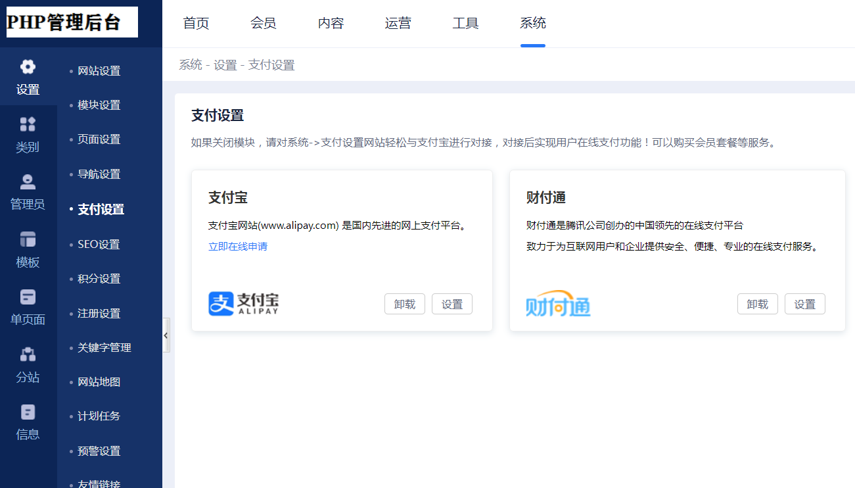
Task: Follow the 立即在线申请 link
Action: tap(238, 247)
